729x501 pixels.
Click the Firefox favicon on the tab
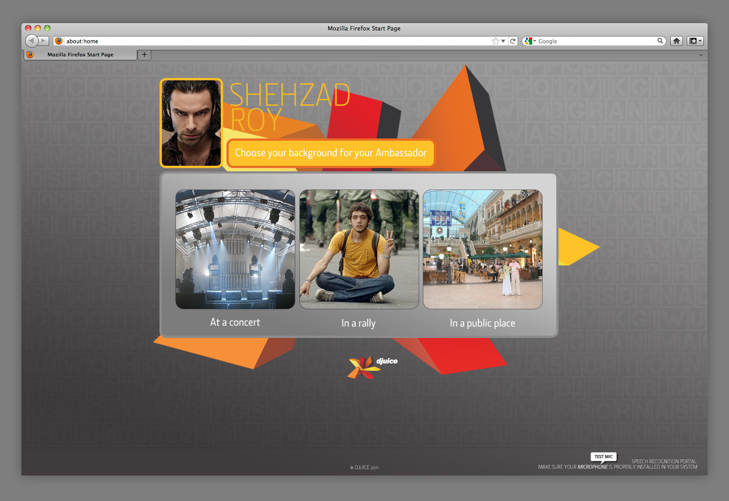[x=30, y=55]
